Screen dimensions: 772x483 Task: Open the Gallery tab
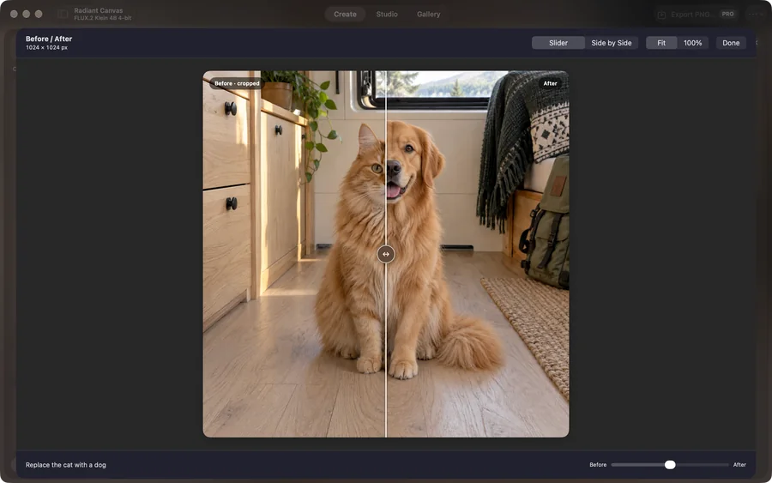(428, 15)
